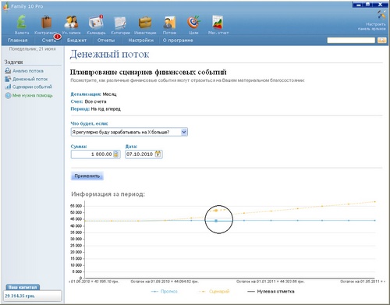
Task: Open the Потоки shortcut
Action: [169, 25]
